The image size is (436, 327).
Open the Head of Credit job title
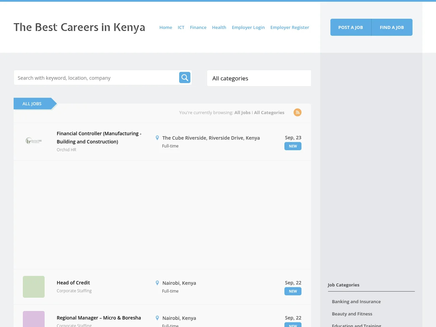click(x=73, y=283)
